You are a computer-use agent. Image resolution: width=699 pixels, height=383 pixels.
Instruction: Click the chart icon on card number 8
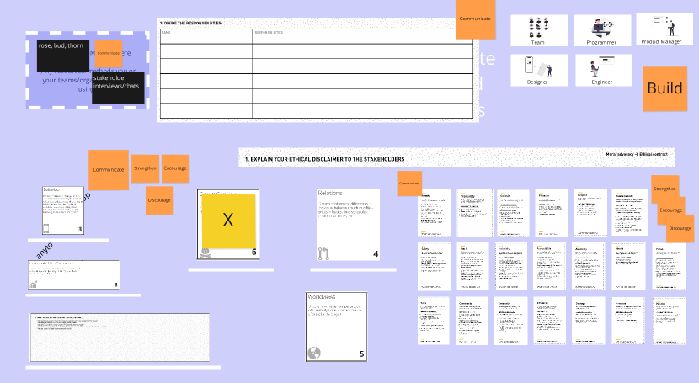pyautogui.click(x=33, y=285)
